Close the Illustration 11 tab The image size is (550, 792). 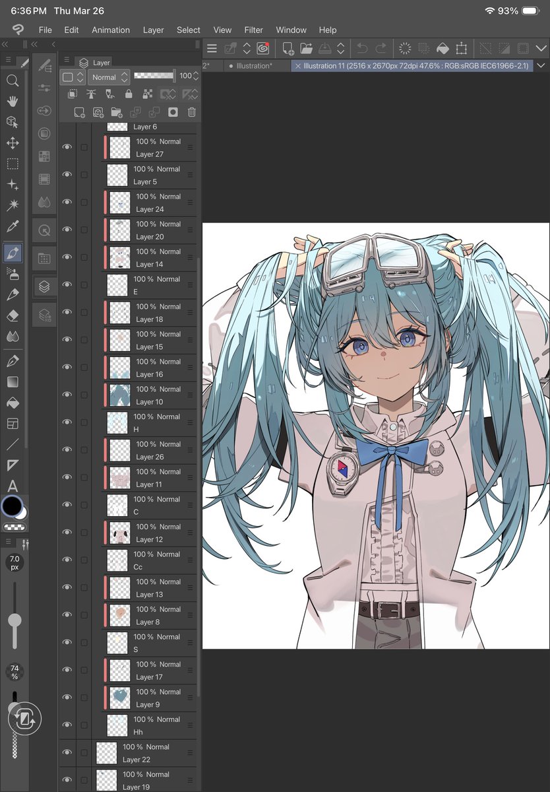[x=297, y=66]
